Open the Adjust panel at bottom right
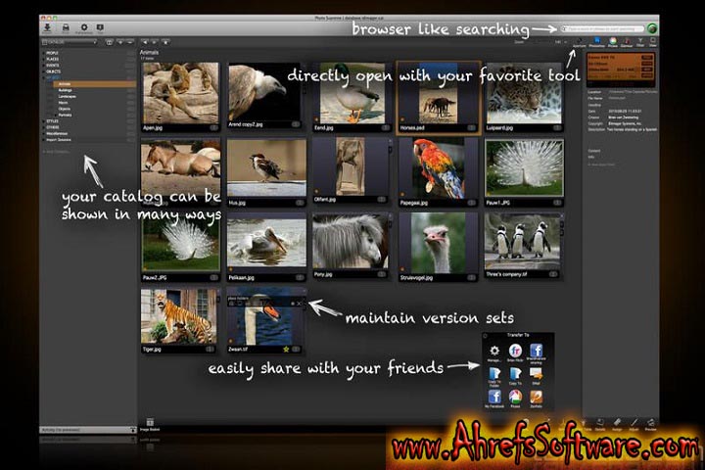Screen dimensions: 705x470 634,424
